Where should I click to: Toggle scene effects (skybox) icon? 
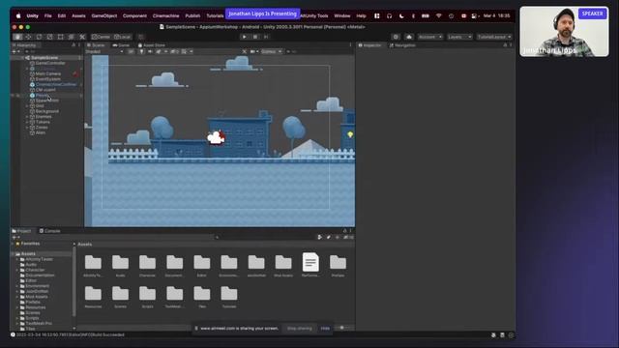(x=159, y=51)
